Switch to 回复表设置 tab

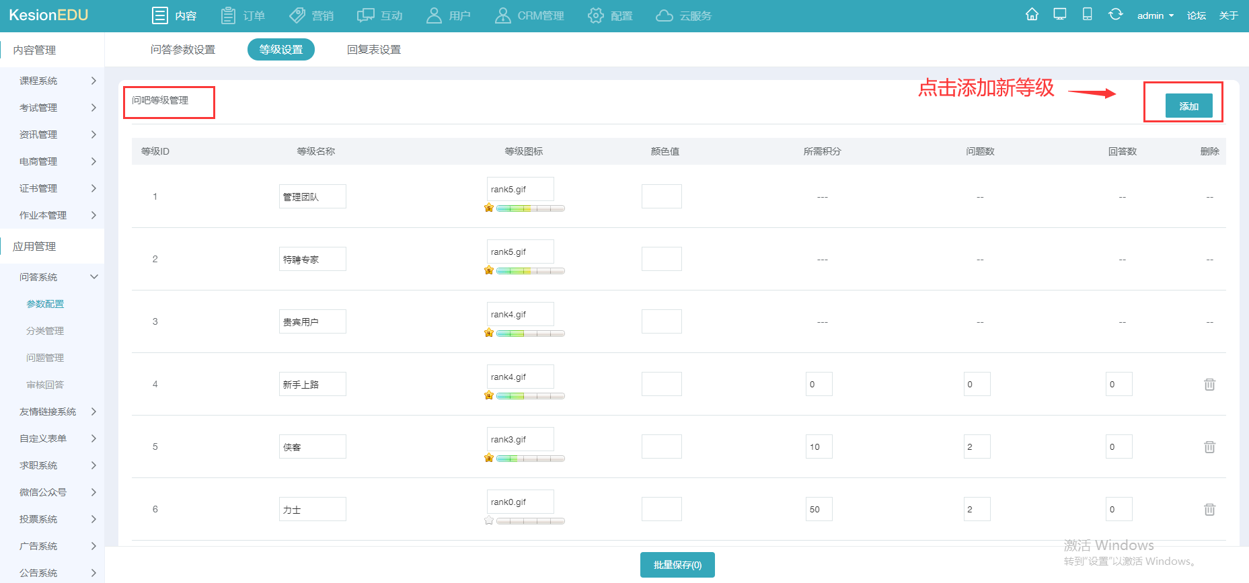tap(374, 50)
